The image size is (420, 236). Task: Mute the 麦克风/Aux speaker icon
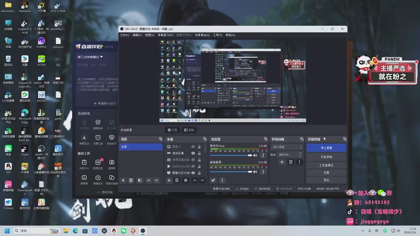click(255, 155)
